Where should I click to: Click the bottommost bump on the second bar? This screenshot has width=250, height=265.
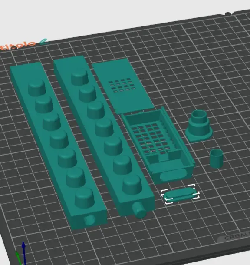point(132,185)
